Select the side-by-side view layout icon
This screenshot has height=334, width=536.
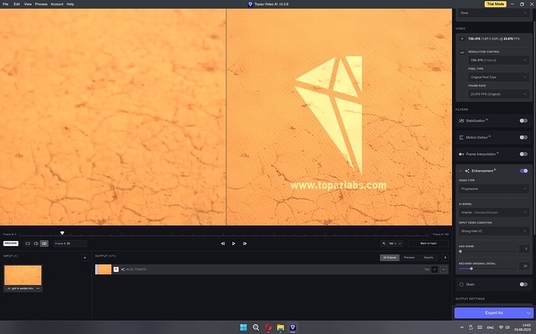coord(44,243)
